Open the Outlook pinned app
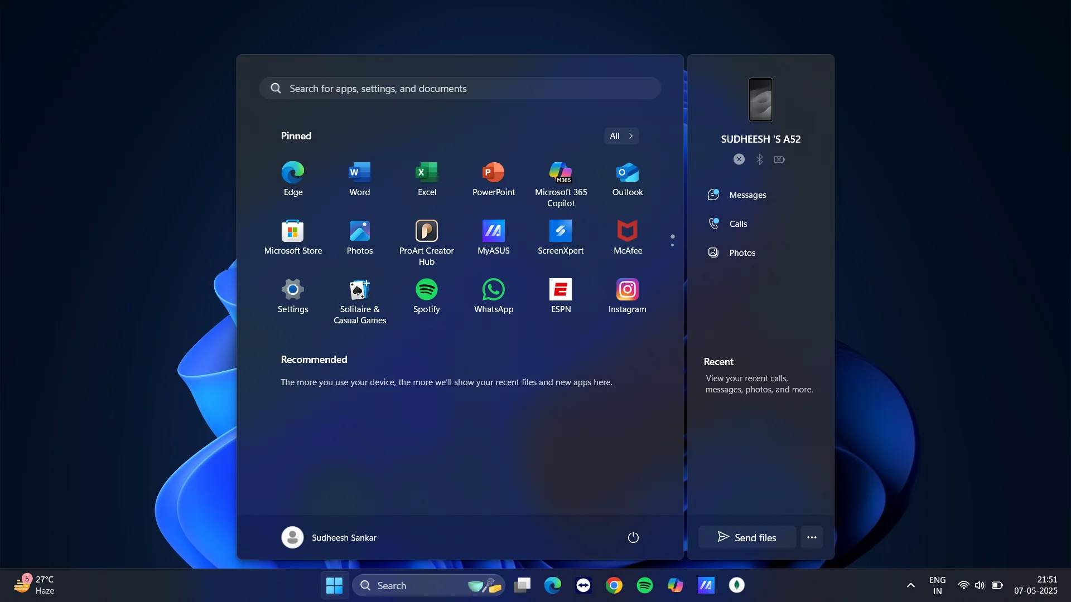 coord(628,179)
